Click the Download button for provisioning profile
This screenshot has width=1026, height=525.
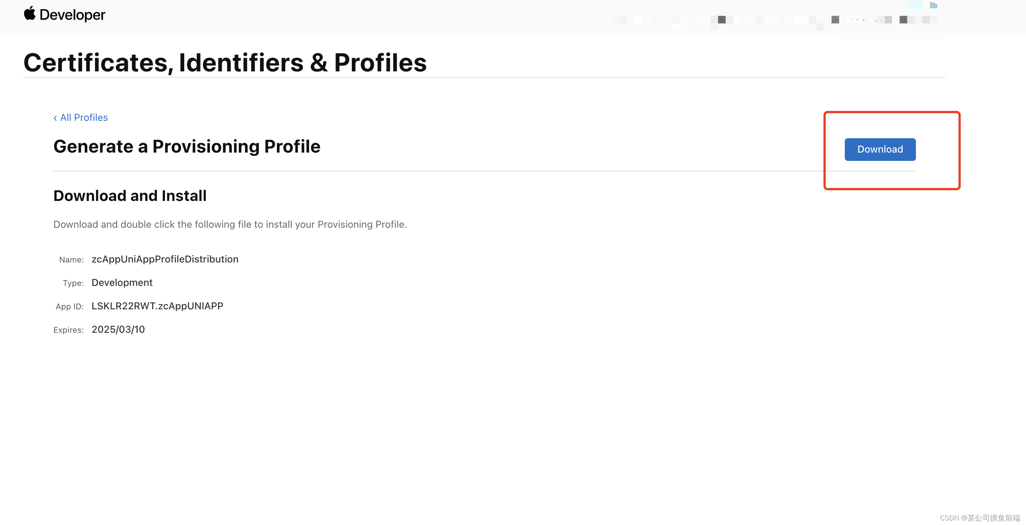click(880, 149)
